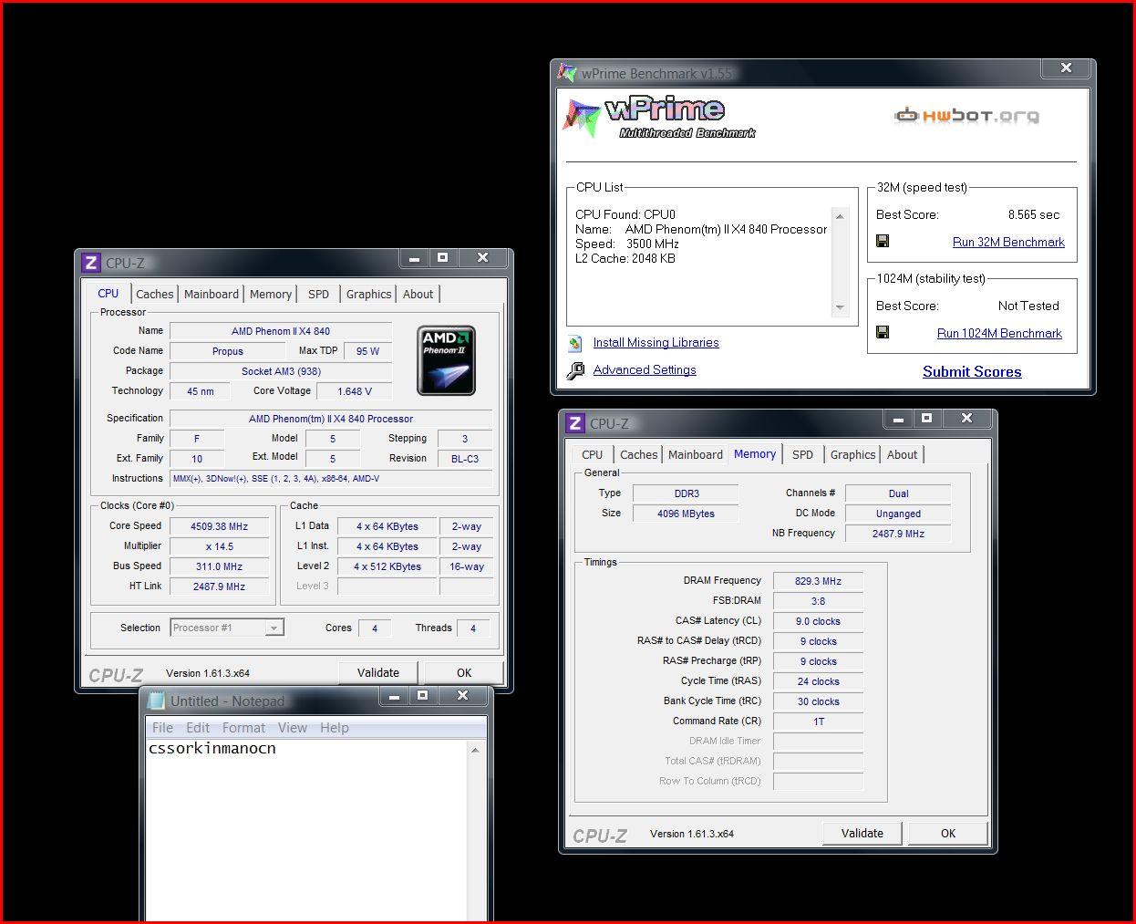This screenshot has width=1136, height=924.
Task: Open the Help menu in Notepad
Action: (x=335, y=728)
